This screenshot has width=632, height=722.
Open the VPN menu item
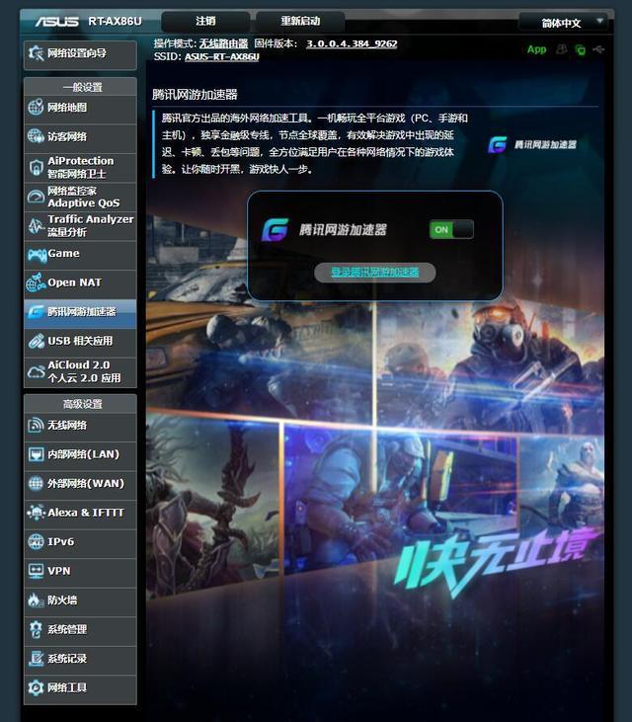click(x=80, y=571)
